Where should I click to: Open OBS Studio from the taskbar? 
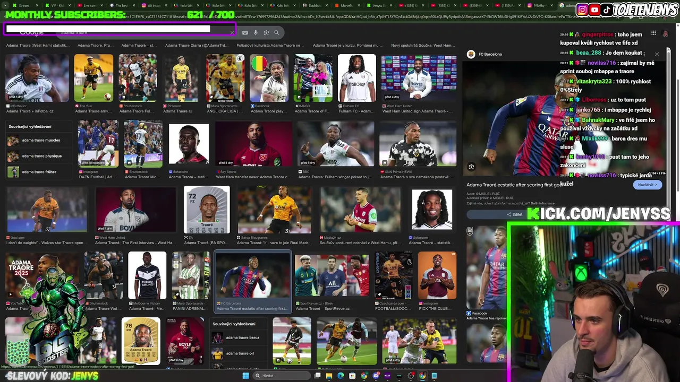point(411,376)
